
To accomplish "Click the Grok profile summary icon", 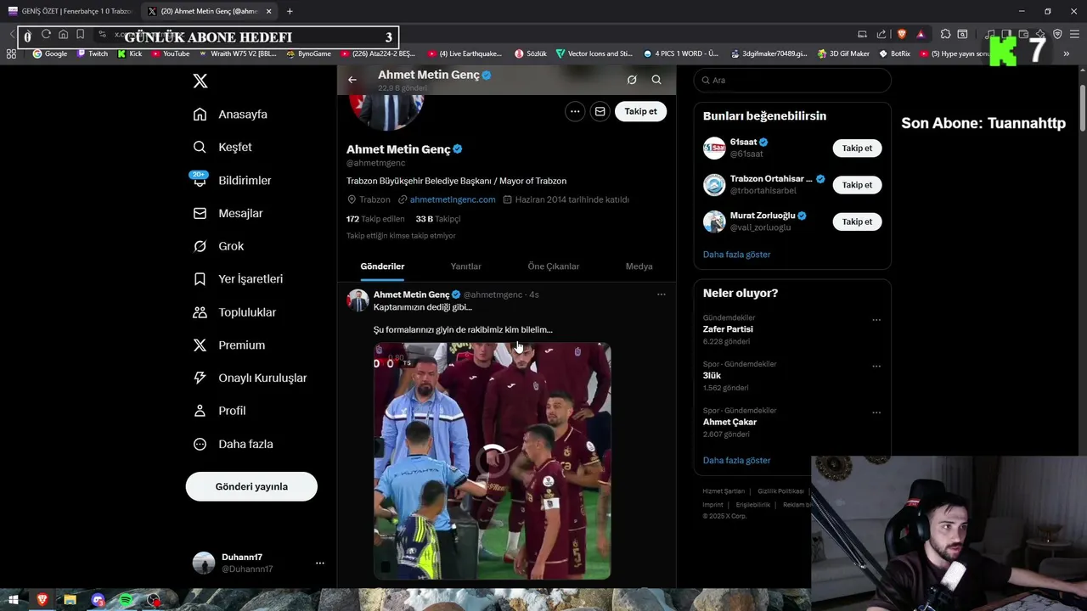I will pyautogui.click(x=632, y=80).
